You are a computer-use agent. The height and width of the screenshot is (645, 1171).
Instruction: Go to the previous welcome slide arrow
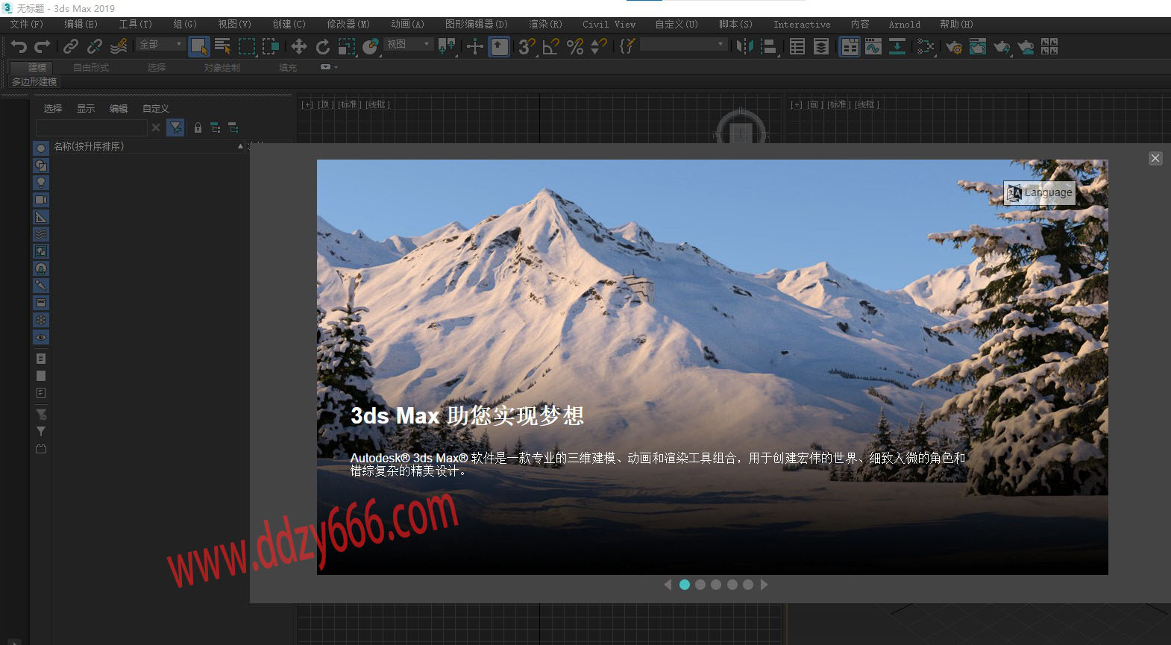(668, 585)
